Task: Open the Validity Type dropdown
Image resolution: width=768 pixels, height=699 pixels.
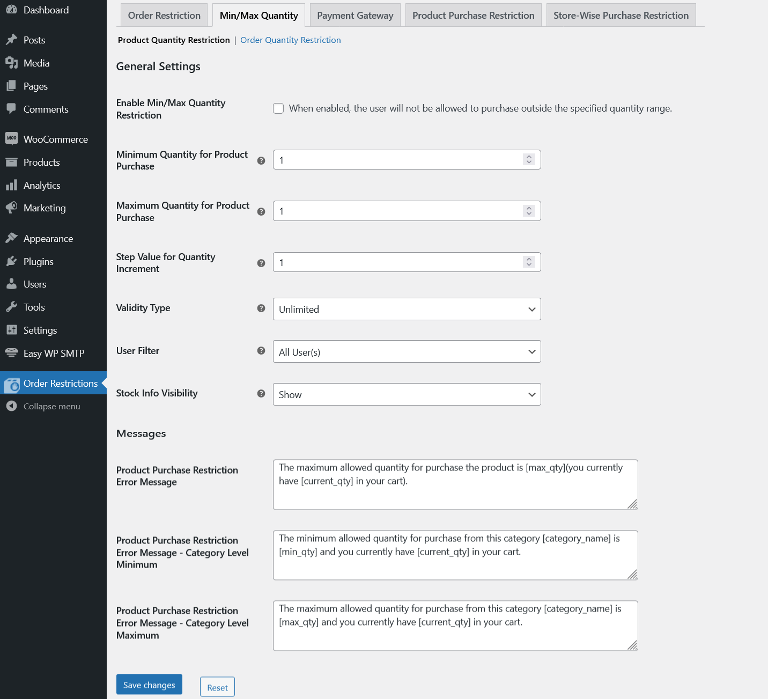Action: (x=407, y=309)
